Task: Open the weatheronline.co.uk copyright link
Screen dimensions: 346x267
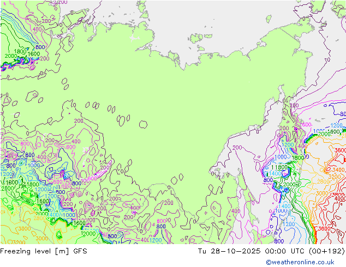Action: tap(300, 262)
